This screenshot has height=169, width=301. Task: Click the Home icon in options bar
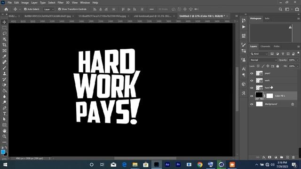point(6,9)
